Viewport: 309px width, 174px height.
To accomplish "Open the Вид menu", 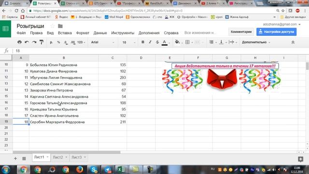I will (50, 33).
